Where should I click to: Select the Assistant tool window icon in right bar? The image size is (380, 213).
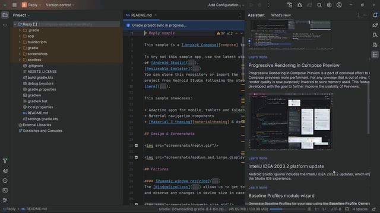(375, 54)
